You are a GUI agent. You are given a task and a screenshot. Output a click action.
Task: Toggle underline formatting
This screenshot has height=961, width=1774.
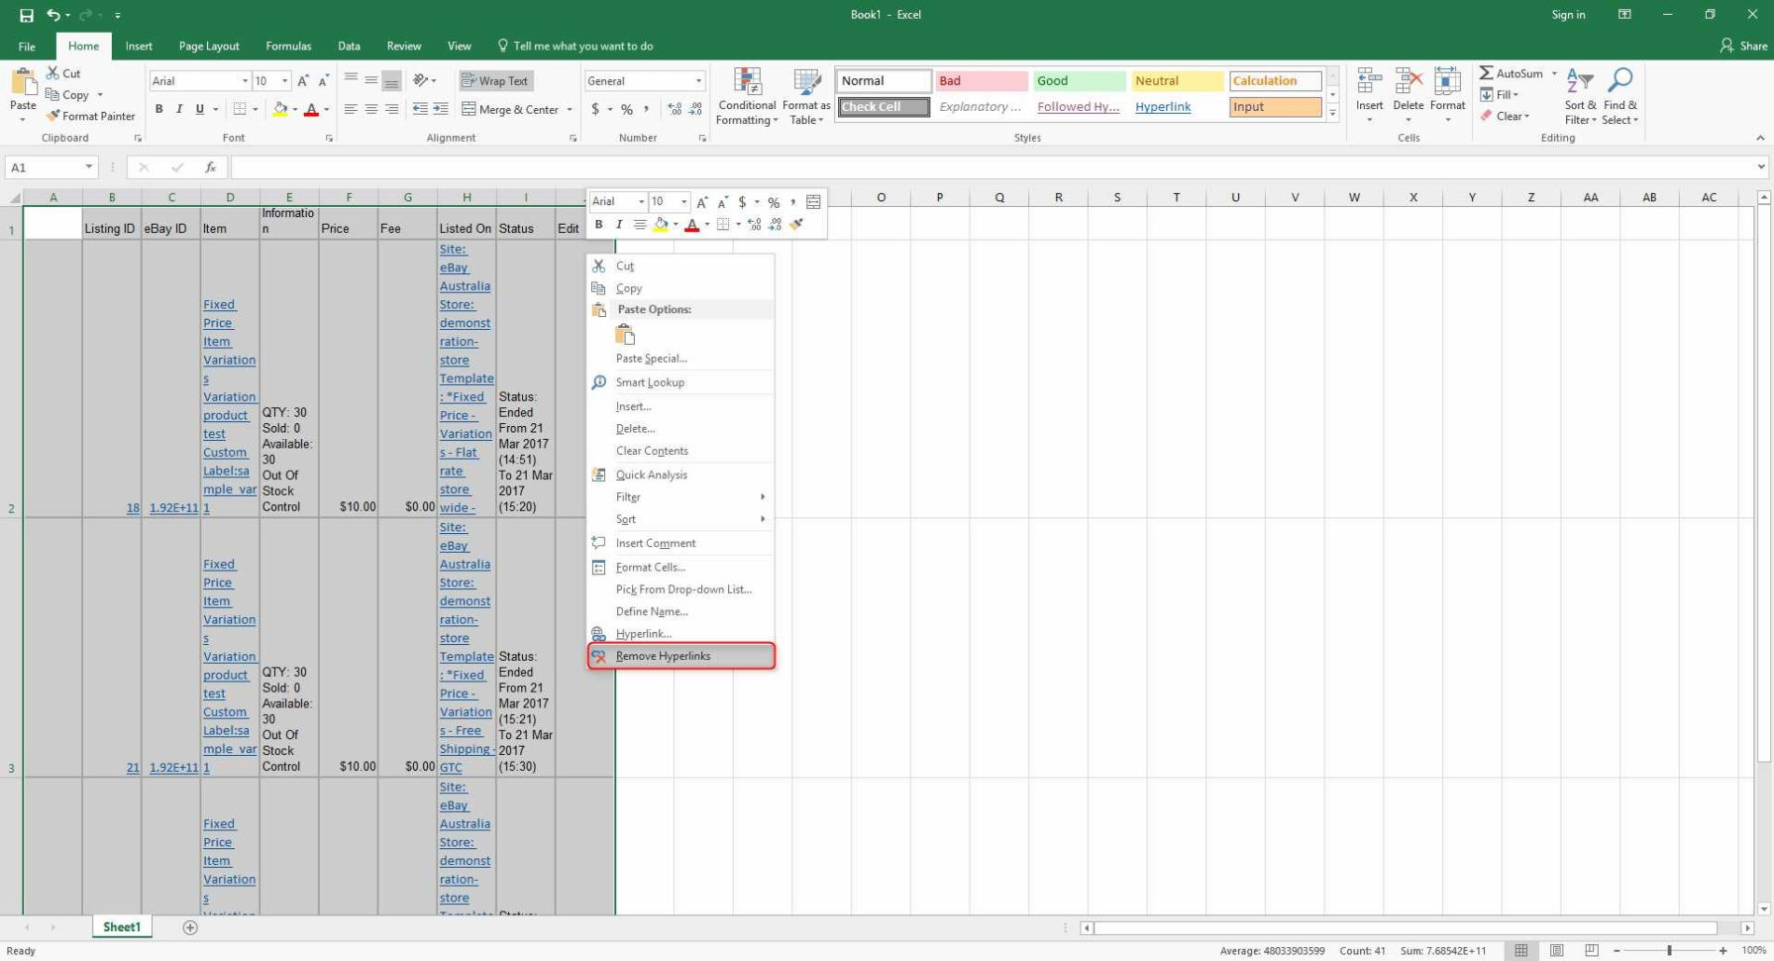[x=197, y=109]
